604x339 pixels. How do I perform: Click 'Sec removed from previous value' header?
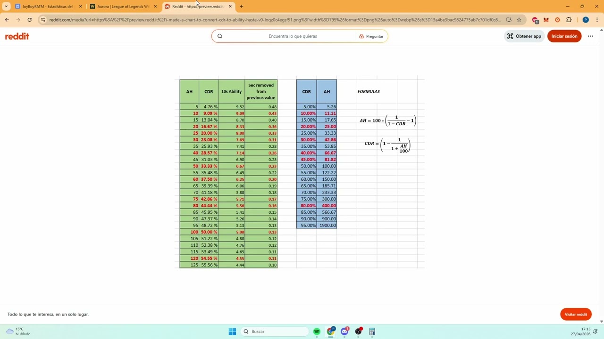(x=261, y=91)
